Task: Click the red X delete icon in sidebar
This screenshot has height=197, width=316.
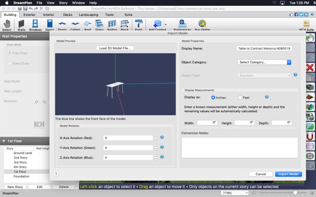Action: (310, 67)
